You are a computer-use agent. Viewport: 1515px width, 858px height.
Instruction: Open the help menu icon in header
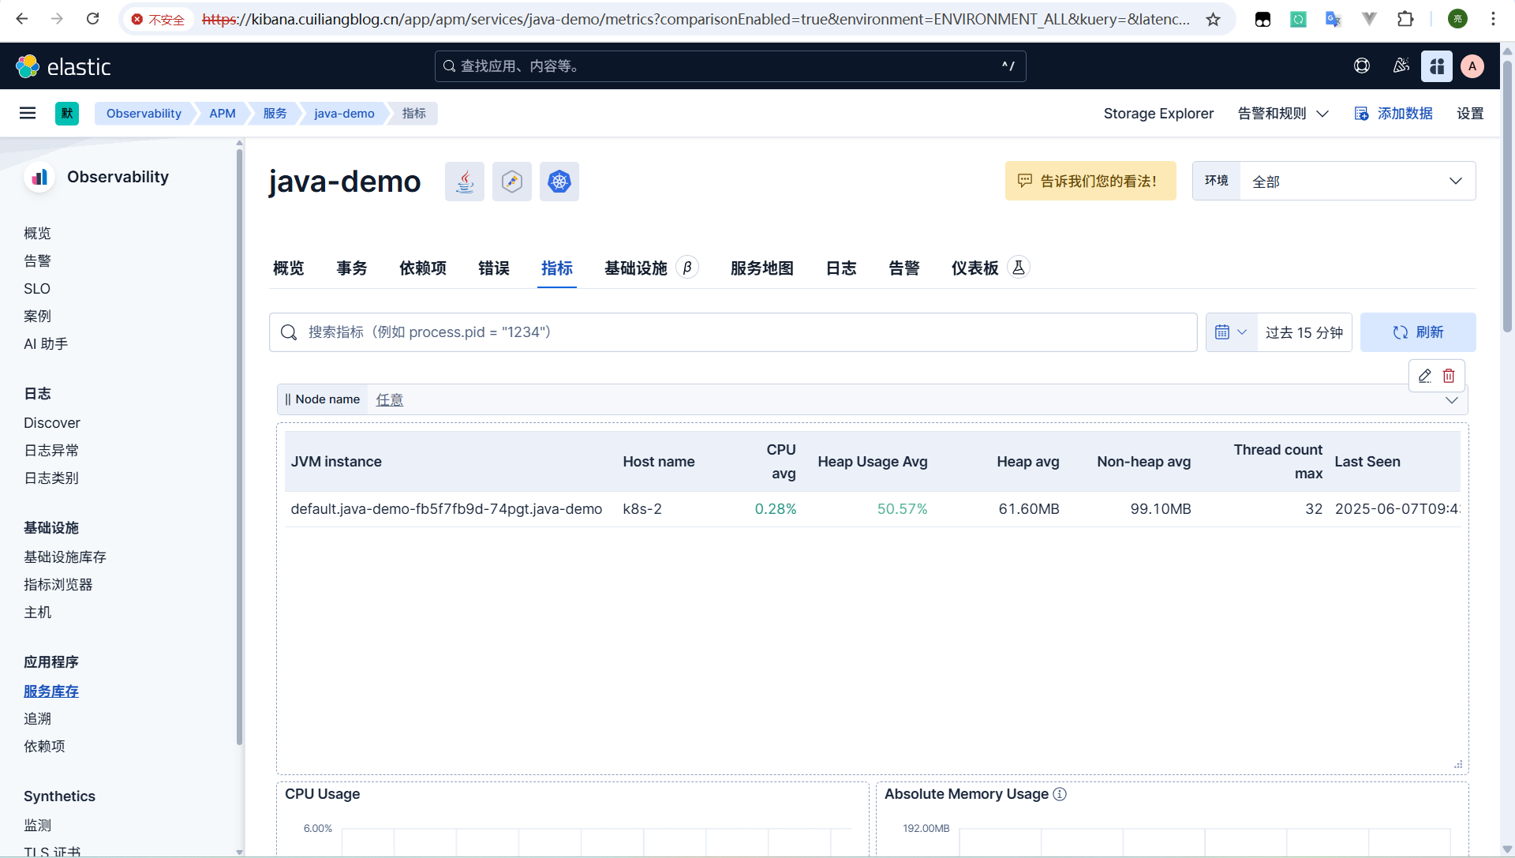1362,66
